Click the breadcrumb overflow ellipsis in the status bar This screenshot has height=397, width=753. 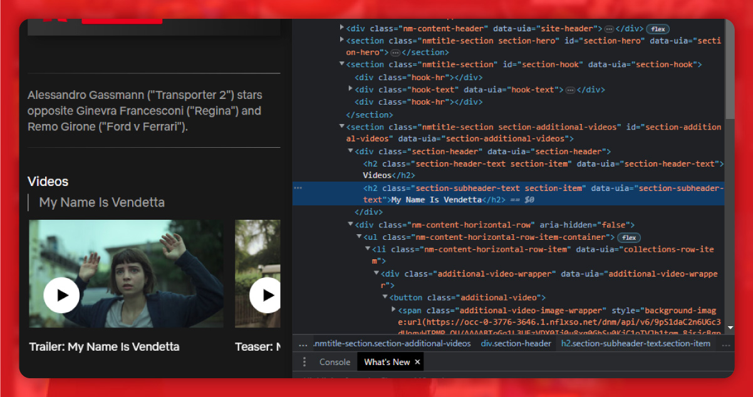point(303,343)
